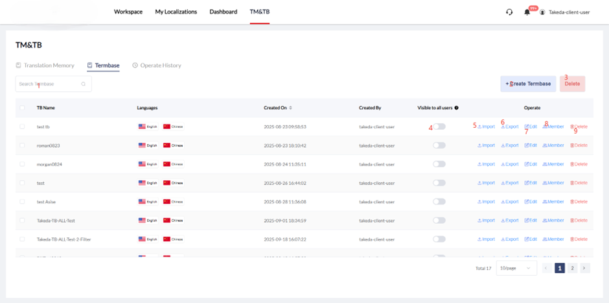
Task: Import terms into test tb
Action: (x=486, y=127)
